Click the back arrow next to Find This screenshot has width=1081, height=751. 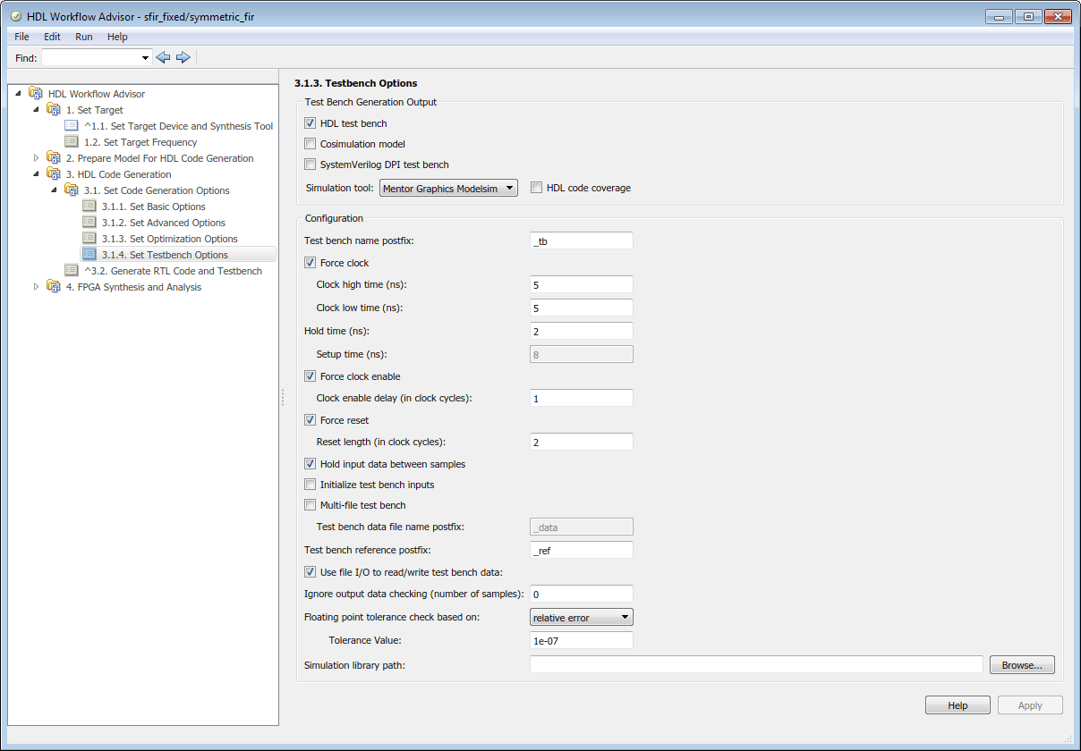(163, 57)
